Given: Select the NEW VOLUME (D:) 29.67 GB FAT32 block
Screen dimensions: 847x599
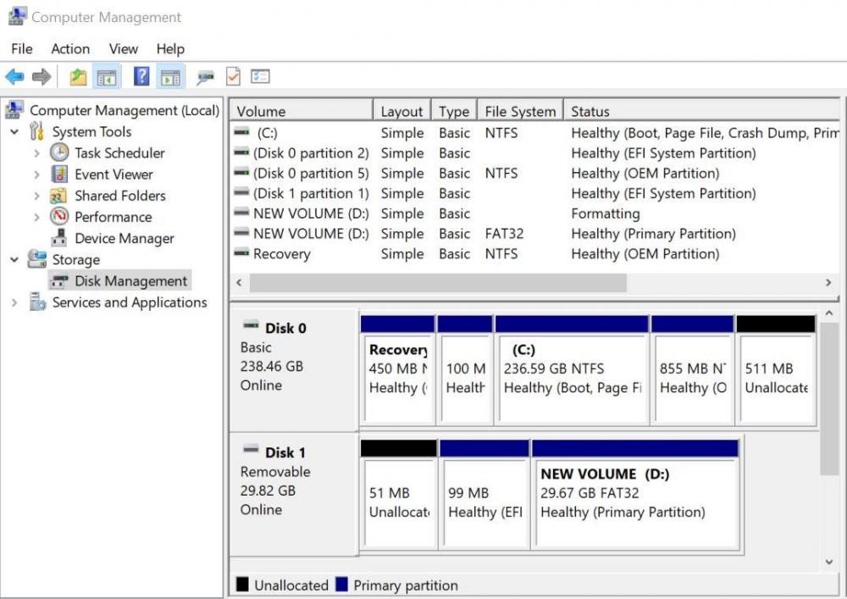Looking at the screenshot, I should click(x=635, y=495).
